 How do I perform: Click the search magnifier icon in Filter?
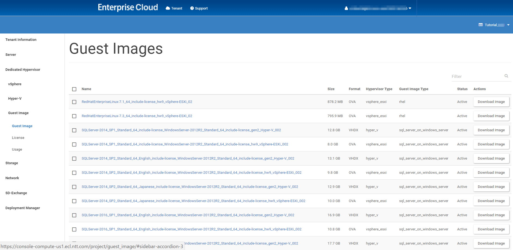point(506,76)
